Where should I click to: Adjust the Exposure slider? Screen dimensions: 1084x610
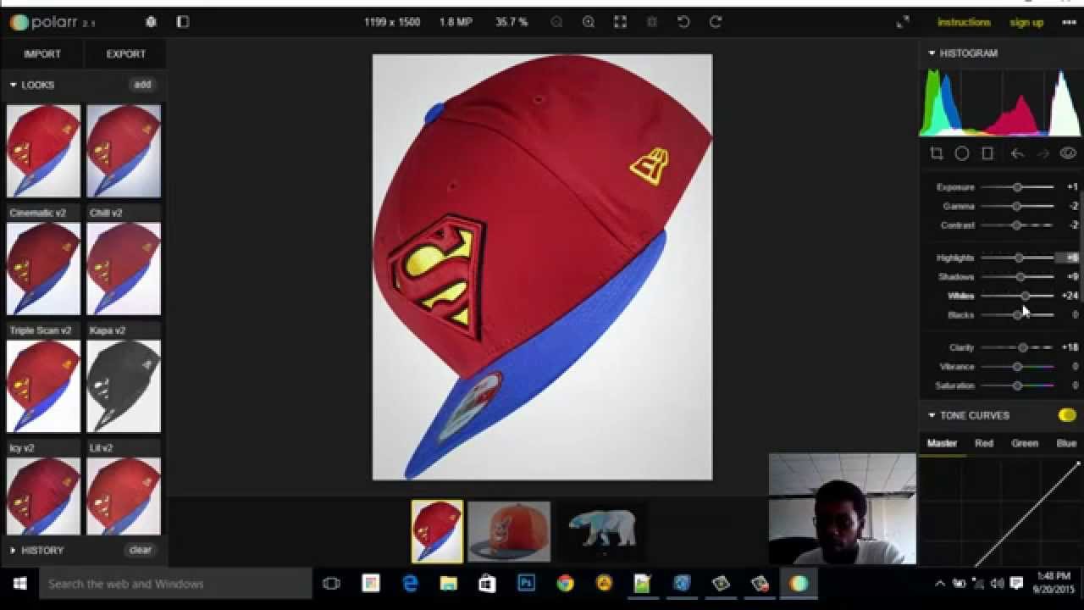pos(1017,187)
